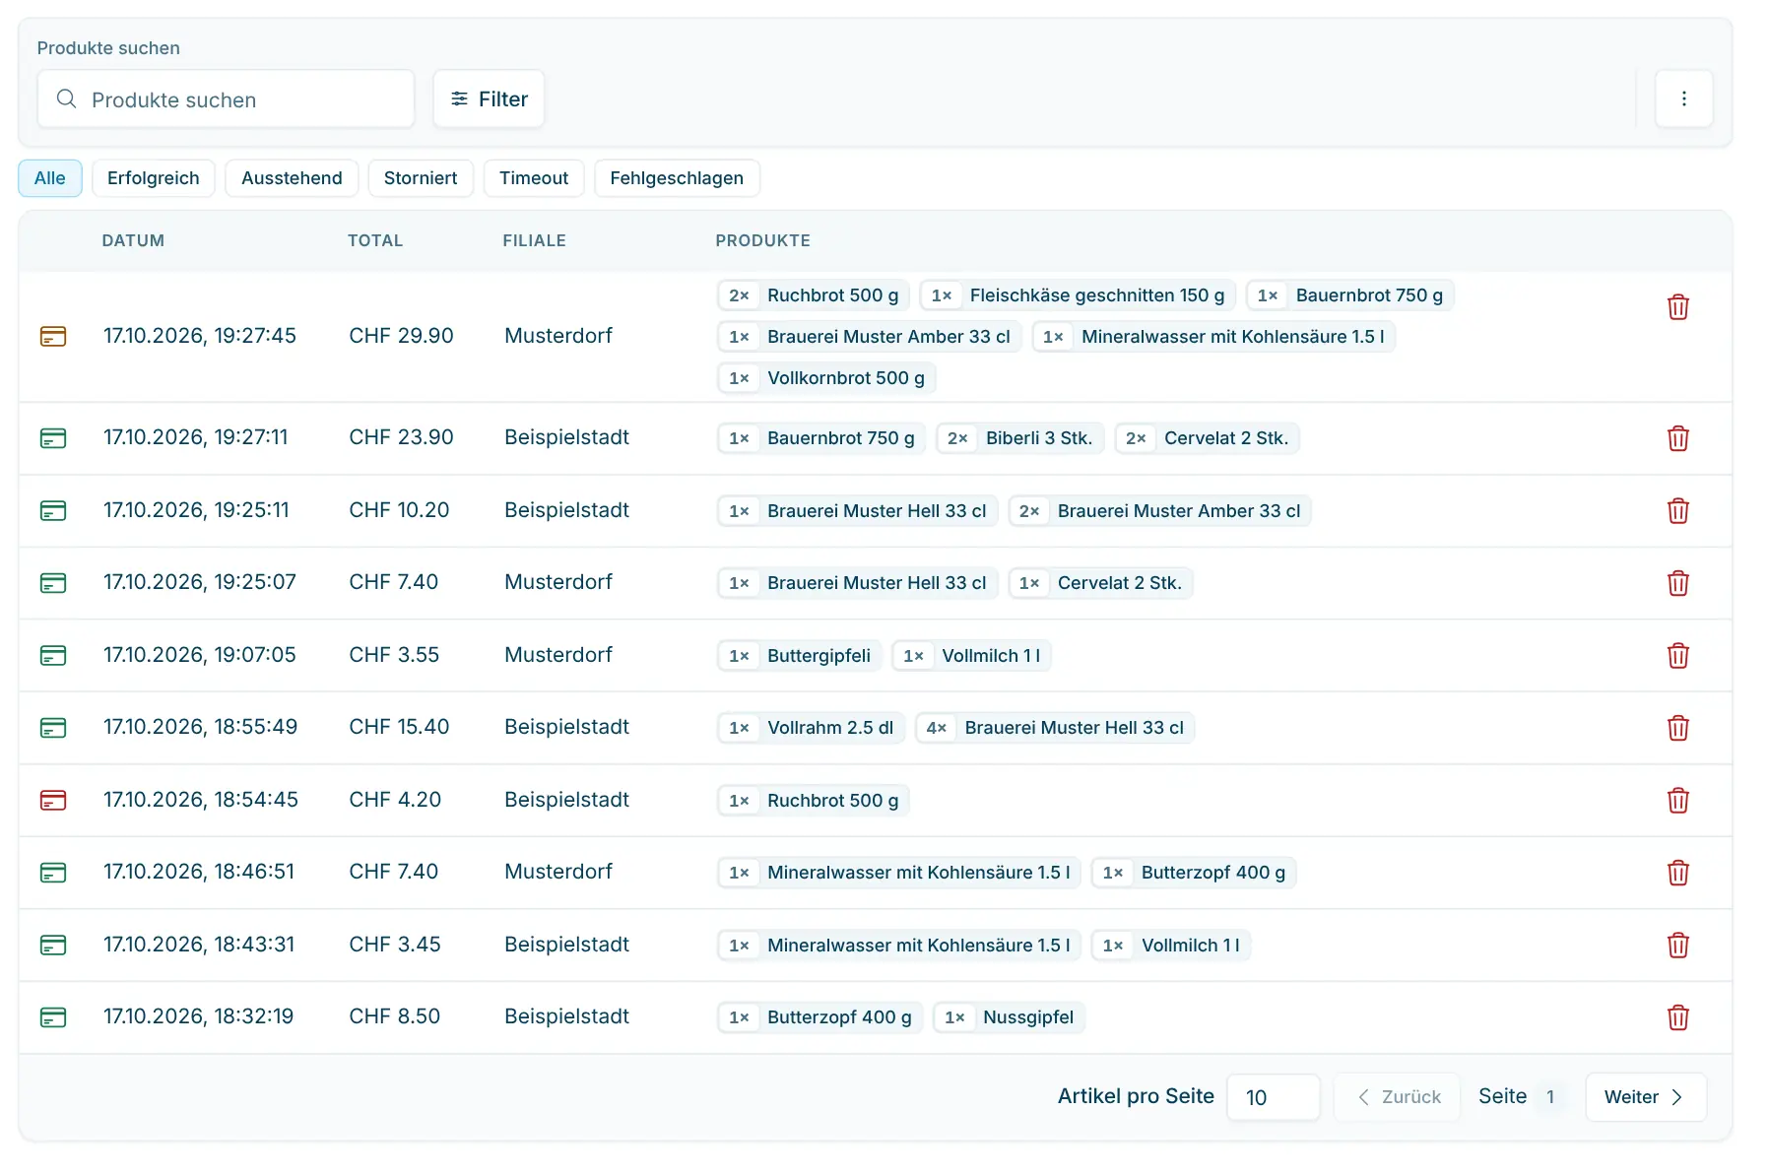Delete the CHF 3.55 order row
This screenshot has height=1176, width=1769.
[x=1677, y=656]
